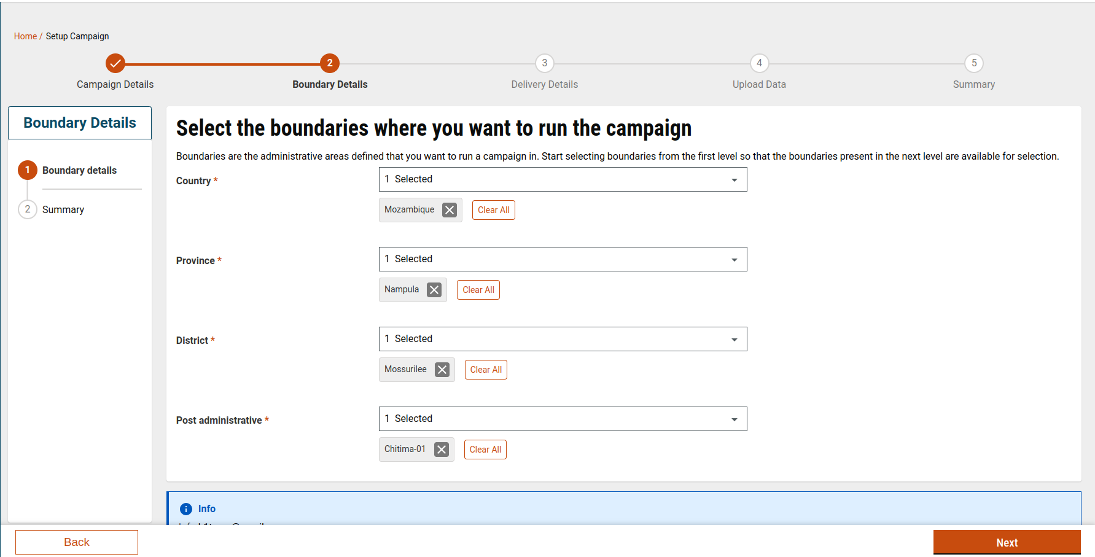
Task: Select Summary in the left sidebar
Action: (63, 209)
